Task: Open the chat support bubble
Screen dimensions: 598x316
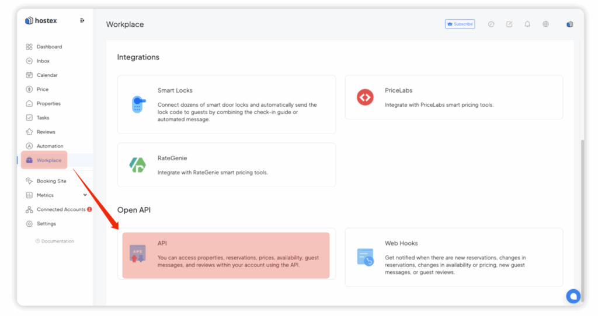Action: [x=573, y=296]
